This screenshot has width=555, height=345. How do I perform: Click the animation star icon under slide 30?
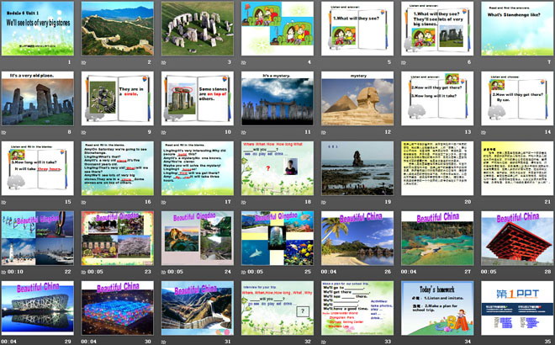click(x=84, y=341)
